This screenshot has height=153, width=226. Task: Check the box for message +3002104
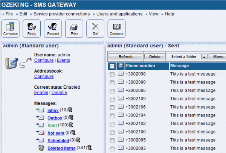[112, 116]
